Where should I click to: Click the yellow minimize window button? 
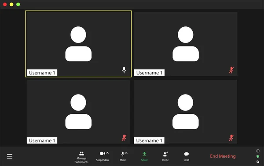pos(11,4)
